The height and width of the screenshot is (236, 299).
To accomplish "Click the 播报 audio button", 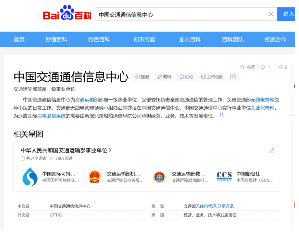I will [x=142, y=77].
